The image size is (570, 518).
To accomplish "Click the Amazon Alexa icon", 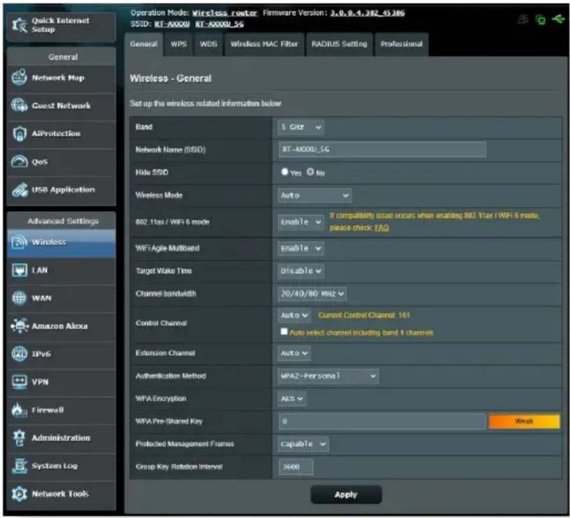I will 20,326.
